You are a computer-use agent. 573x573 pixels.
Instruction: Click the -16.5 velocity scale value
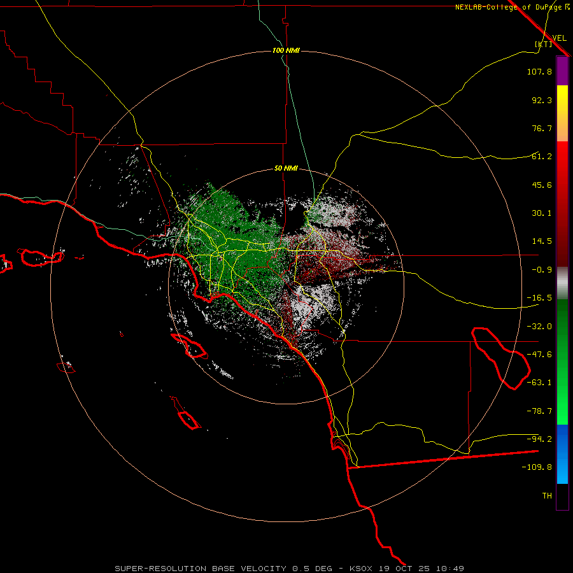539,298
